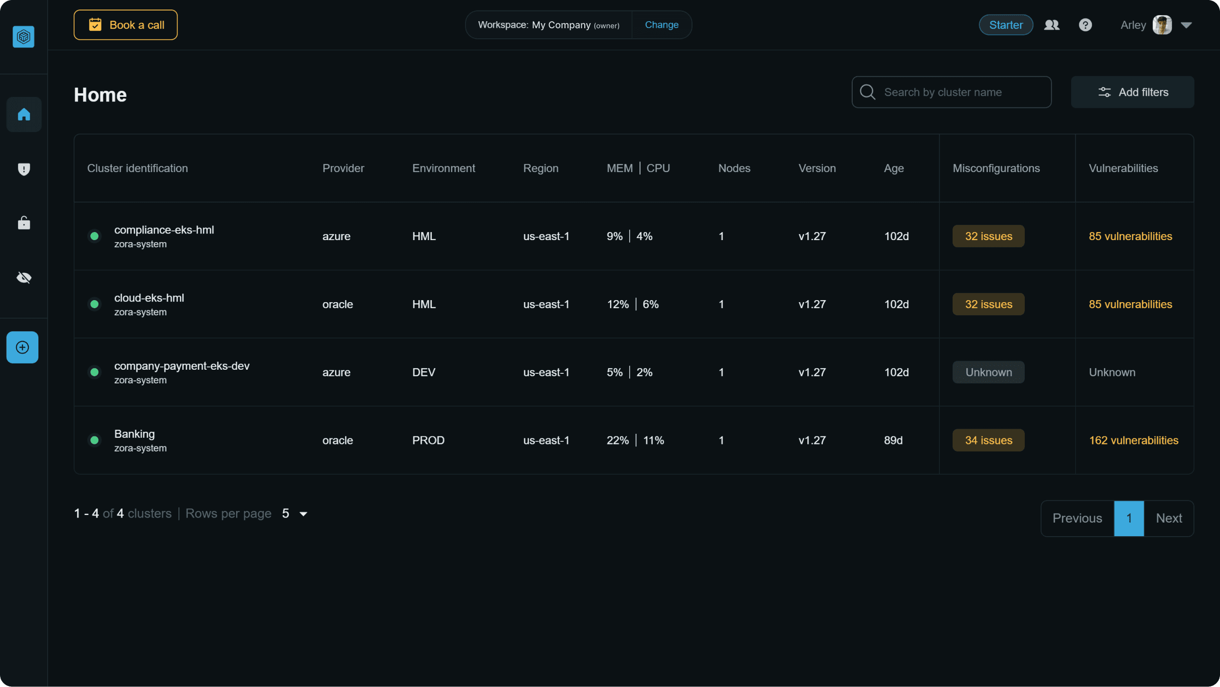Click the Zora cube logo icon

tap(23, 37)
